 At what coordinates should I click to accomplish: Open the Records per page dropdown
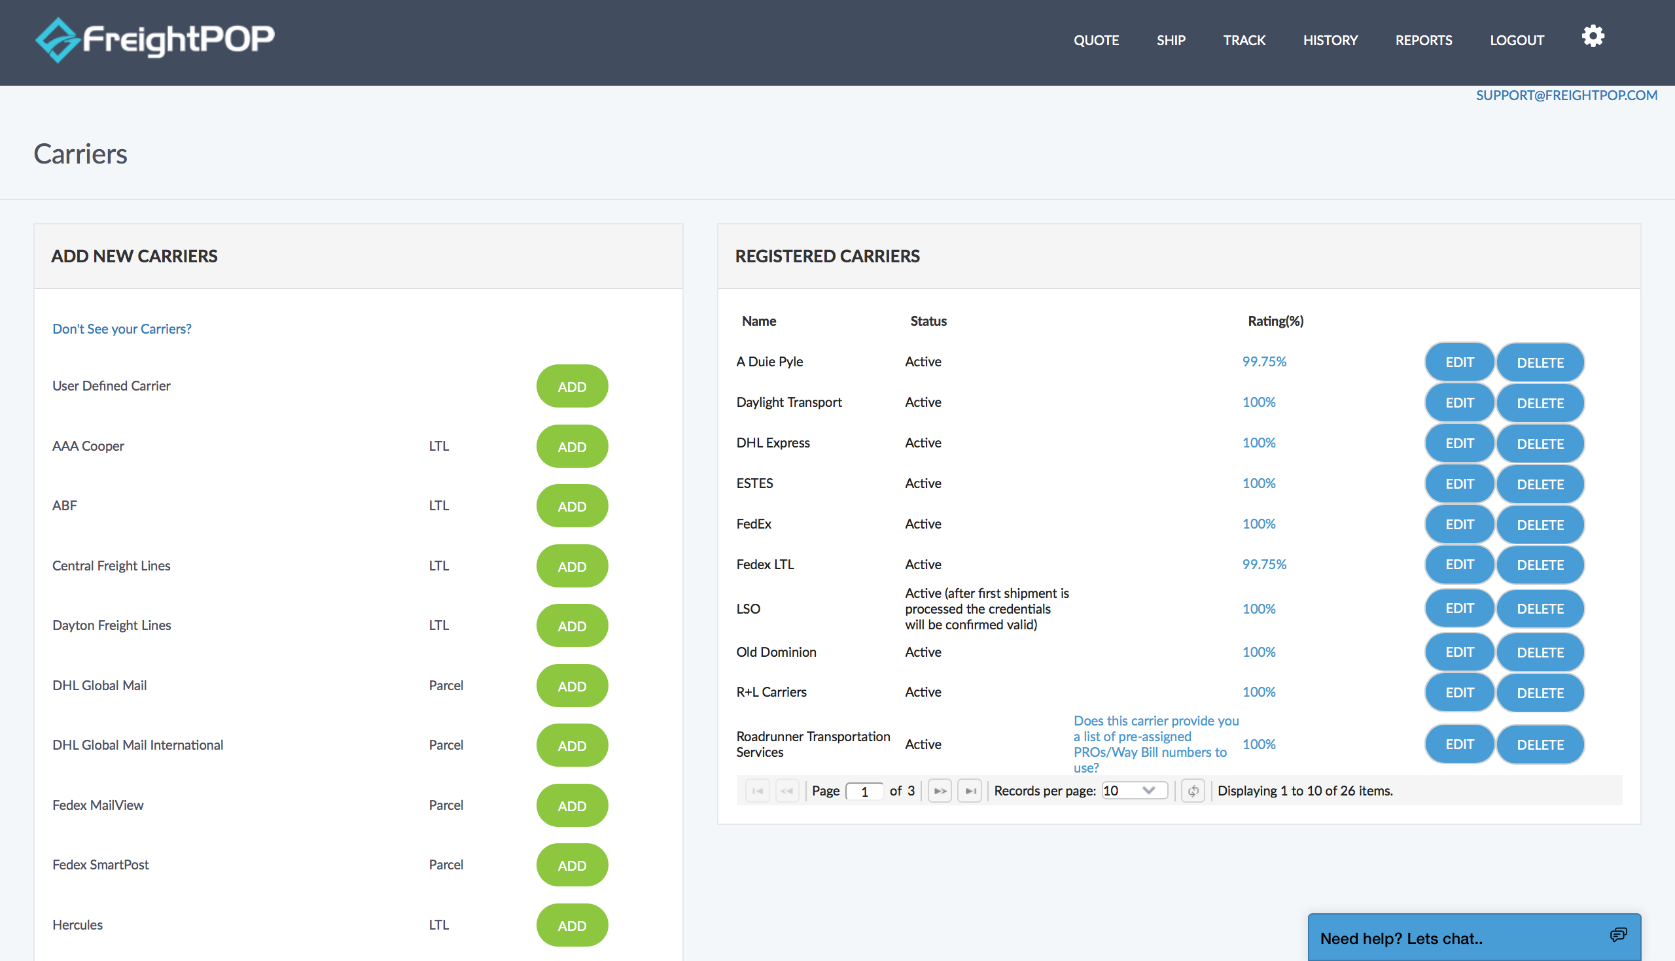pos(1135,790)
